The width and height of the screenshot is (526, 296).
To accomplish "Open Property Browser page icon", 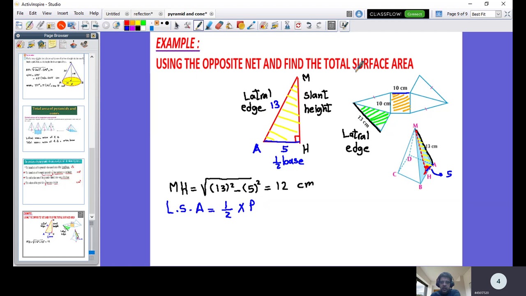I will [x=63, y=45].
